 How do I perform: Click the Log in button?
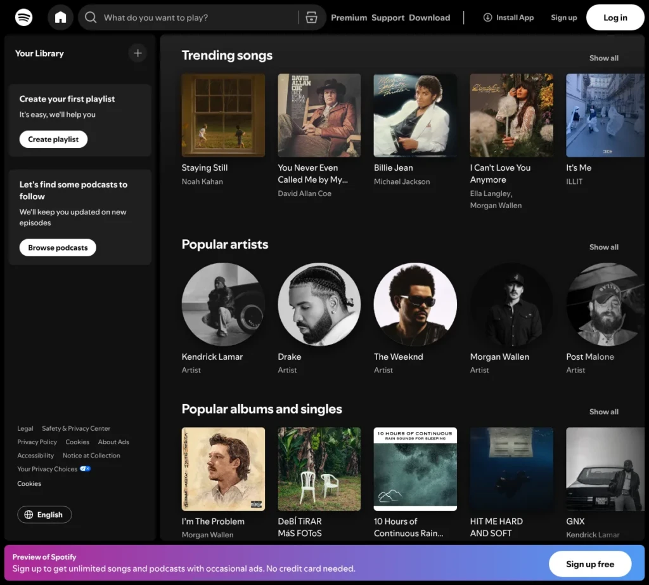pos(615,17)
